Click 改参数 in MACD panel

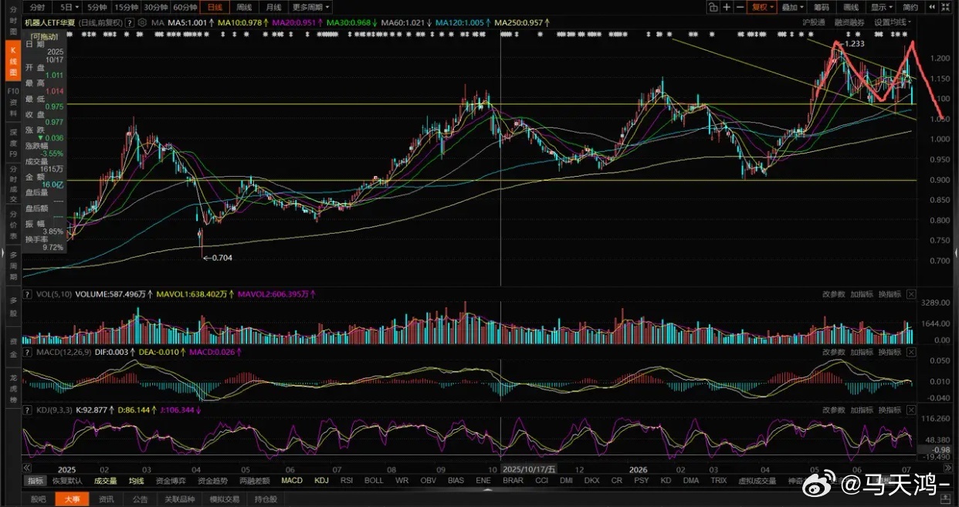[x=833, y=351]
